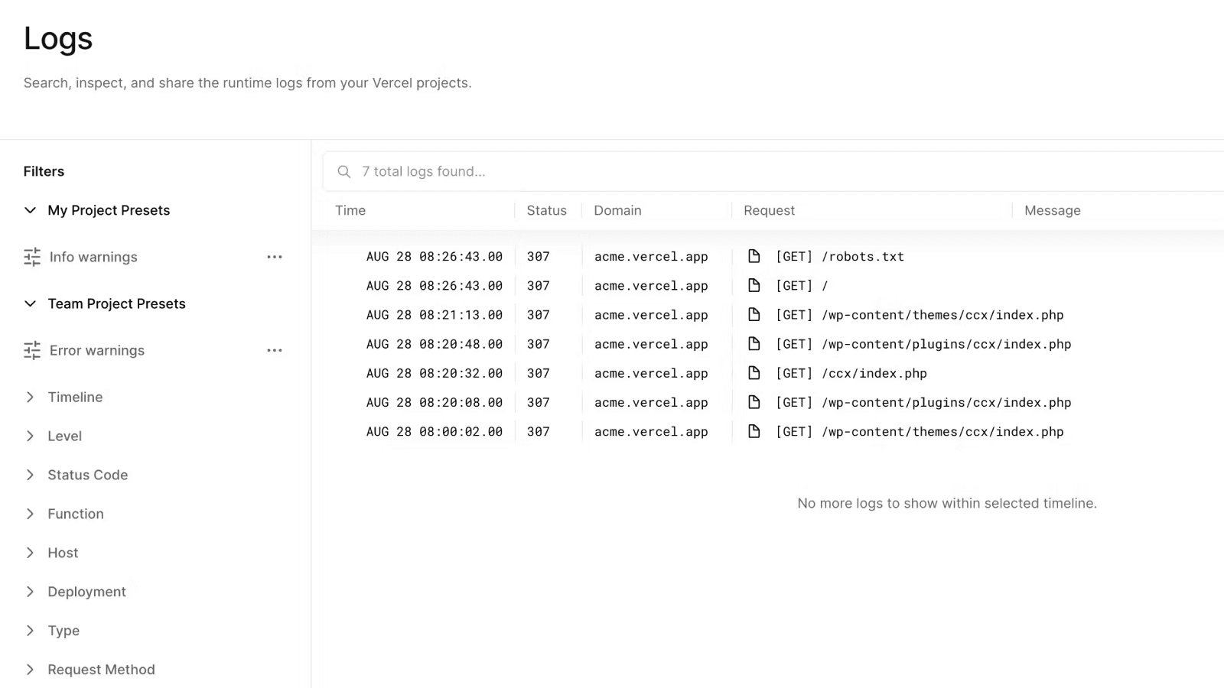Open the three-dot menu for Error warnings

click(x=275, y=350)
